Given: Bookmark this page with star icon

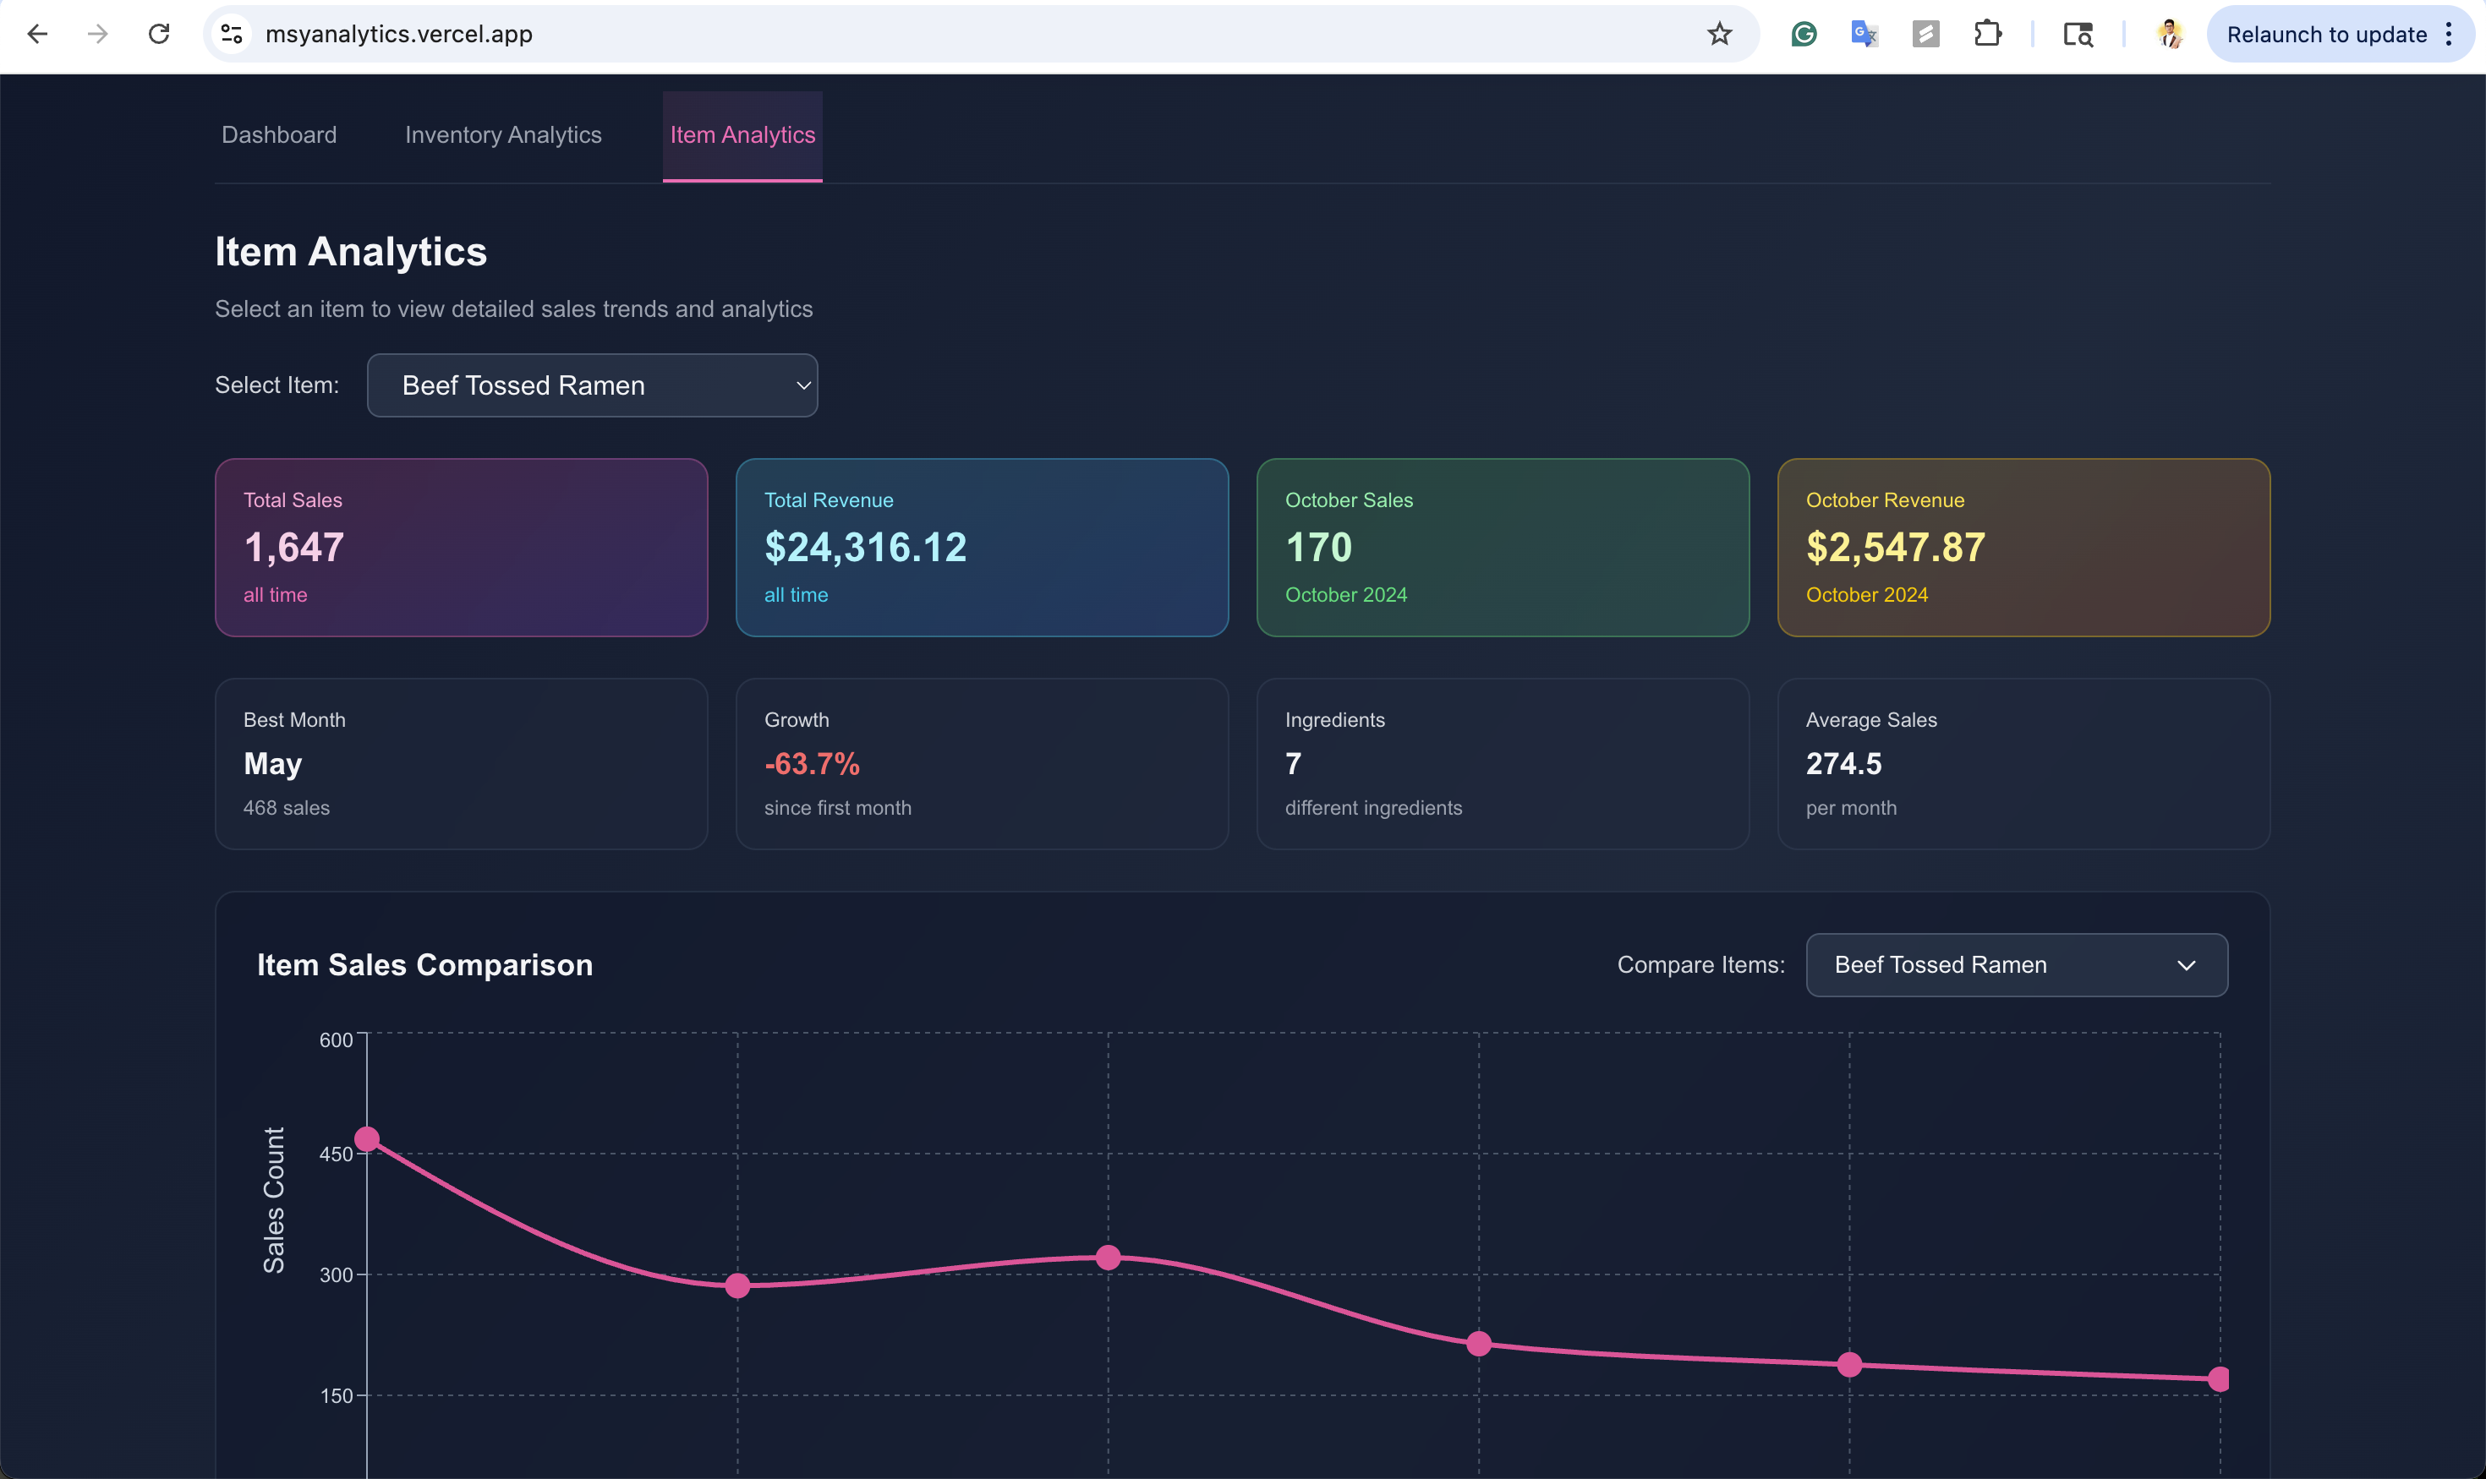Looking at the screenshot, I should 1719,34.
